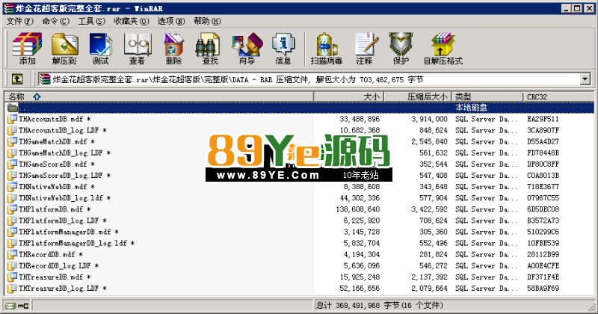This screenshot has height=314, width=598.
Task: Select file THAccountsDB_log.LDF
Action: pyautogui.click(x=63, y=131)
